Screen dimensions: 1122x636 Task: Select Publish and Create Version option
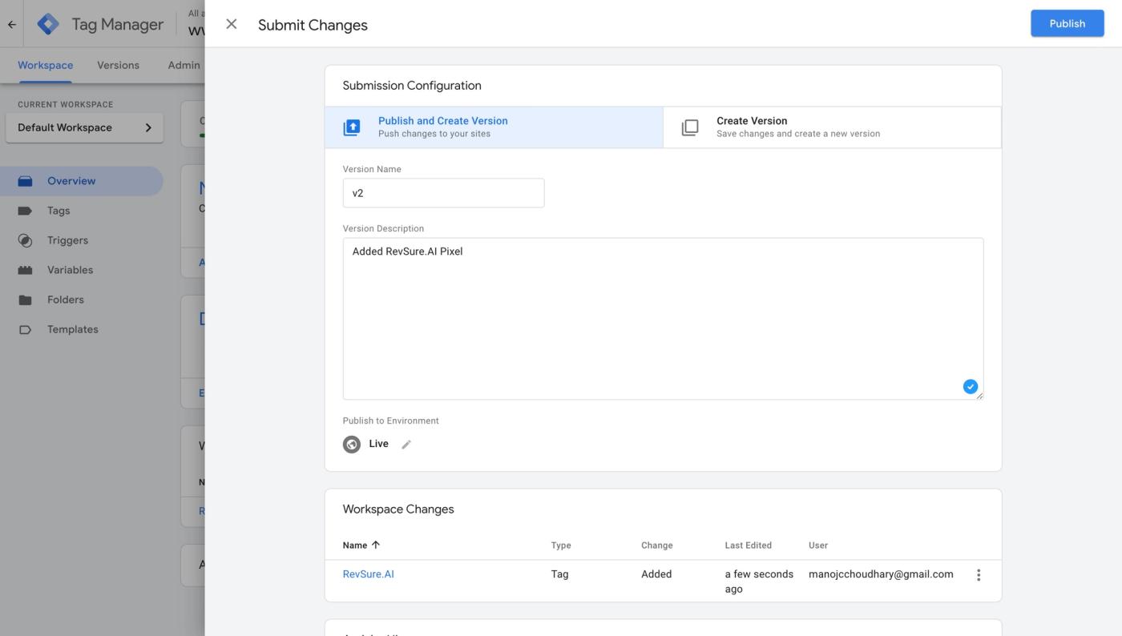point(494,127)
